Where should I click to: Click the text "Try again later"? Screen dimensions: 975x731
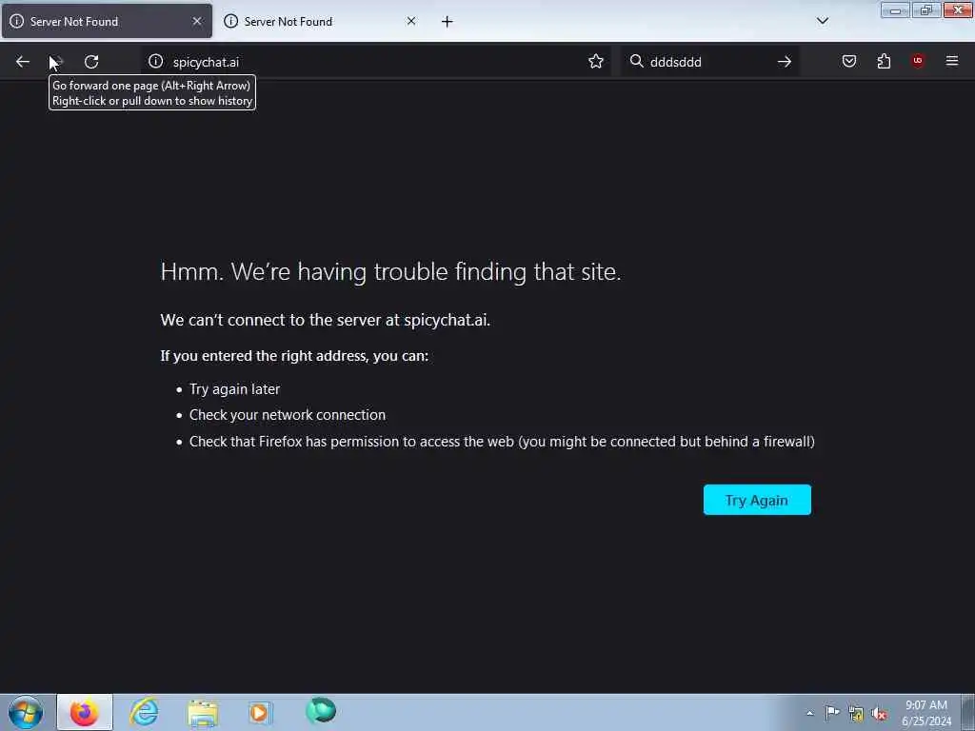(x=234, y=389)
